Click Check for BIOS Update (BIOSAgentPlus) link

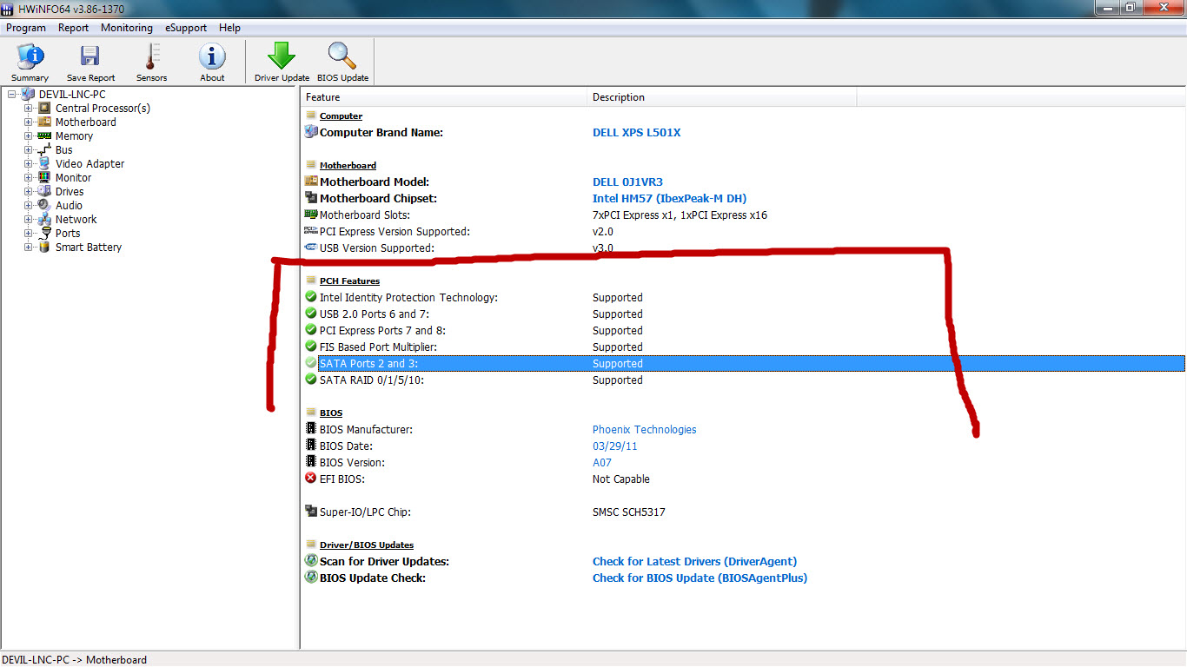(700, 578)
